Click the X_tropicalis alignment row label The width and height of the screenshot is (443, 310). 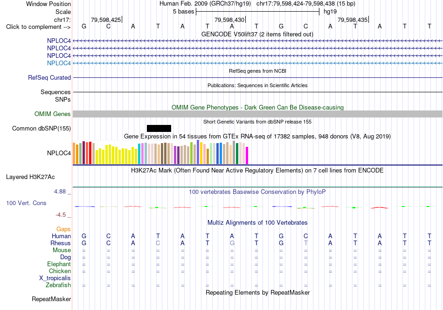click(55, 278)
